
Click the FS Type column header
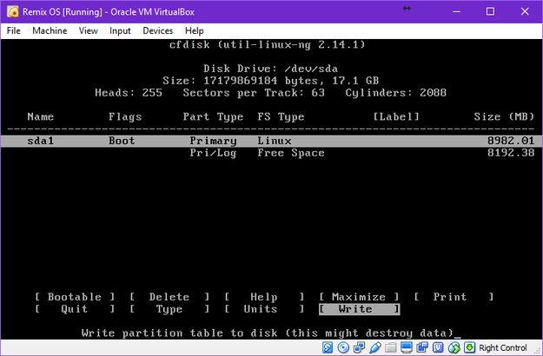click(x=281, y=117)
